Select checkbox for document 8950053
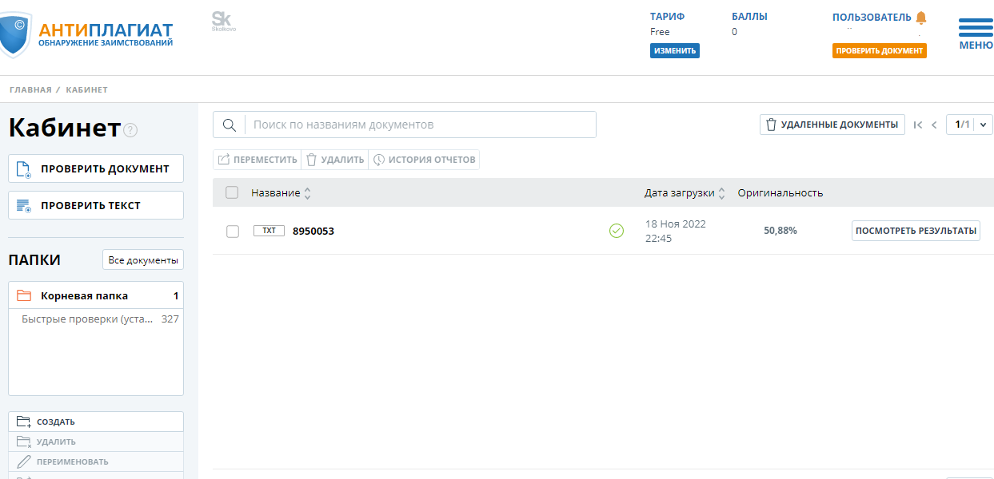This screenshot has height=479, width=994. pyautogui.click(x=233, y=232)
